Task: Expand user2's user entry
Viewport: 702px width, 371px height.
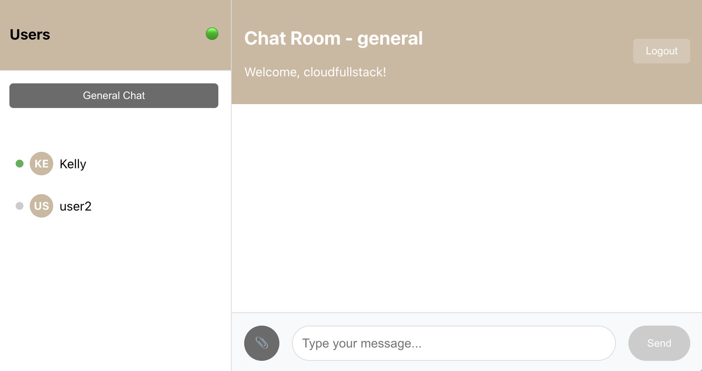Action: (x=76, y=205)
